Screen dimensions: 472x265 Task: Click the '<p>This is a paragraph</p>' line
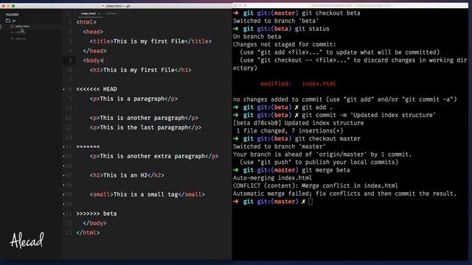click(x=133, y=99)
